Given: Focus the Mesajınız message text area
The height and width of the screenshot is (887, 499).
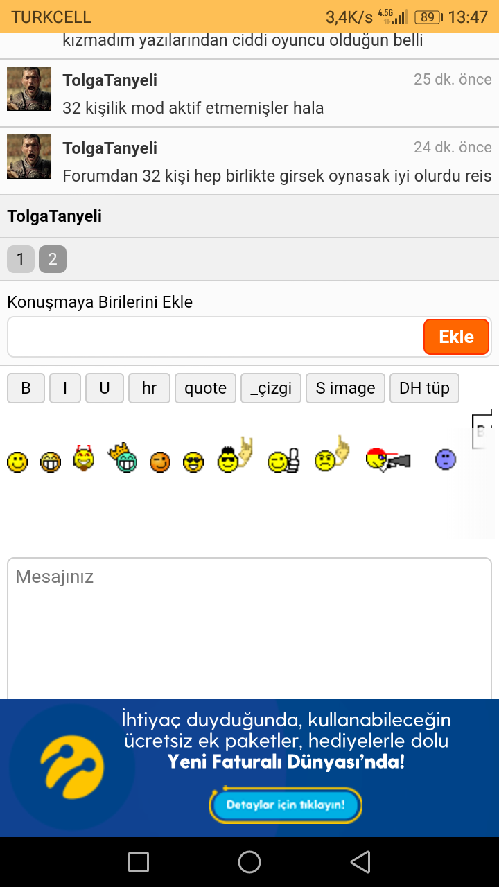Looking at the screenshot, I should tap(249, 628).
